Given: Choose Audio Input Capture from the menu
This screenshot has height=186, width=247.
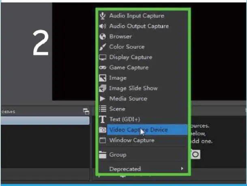Looking at the screenshot, I should click(143, 16).
